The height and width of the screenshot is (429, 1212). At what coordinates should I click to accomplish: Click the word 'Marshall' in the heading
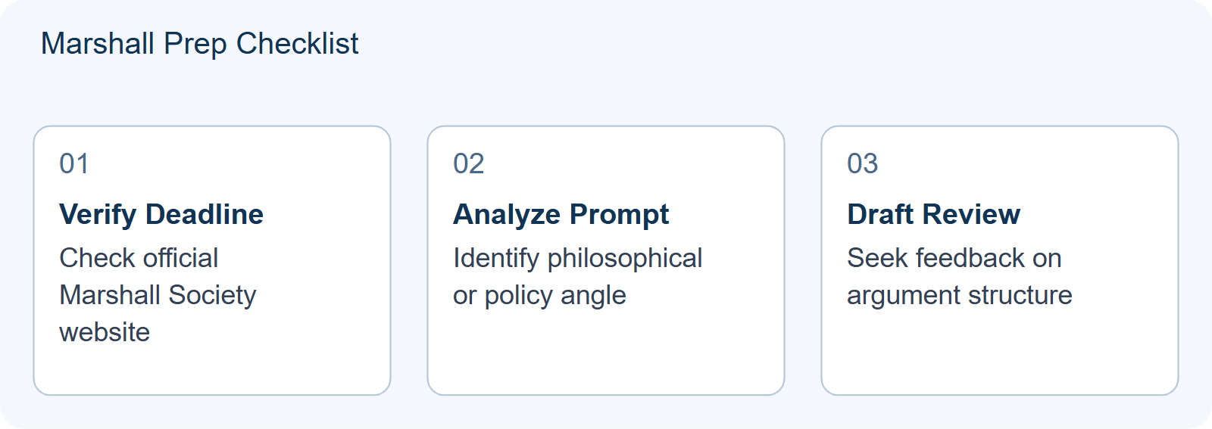(x=98, y=44)
